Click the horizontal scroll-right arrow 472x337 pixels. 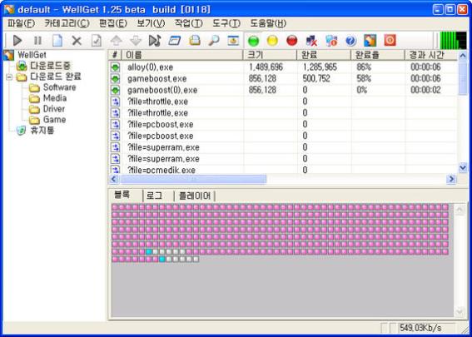click(x=451, y=180)
